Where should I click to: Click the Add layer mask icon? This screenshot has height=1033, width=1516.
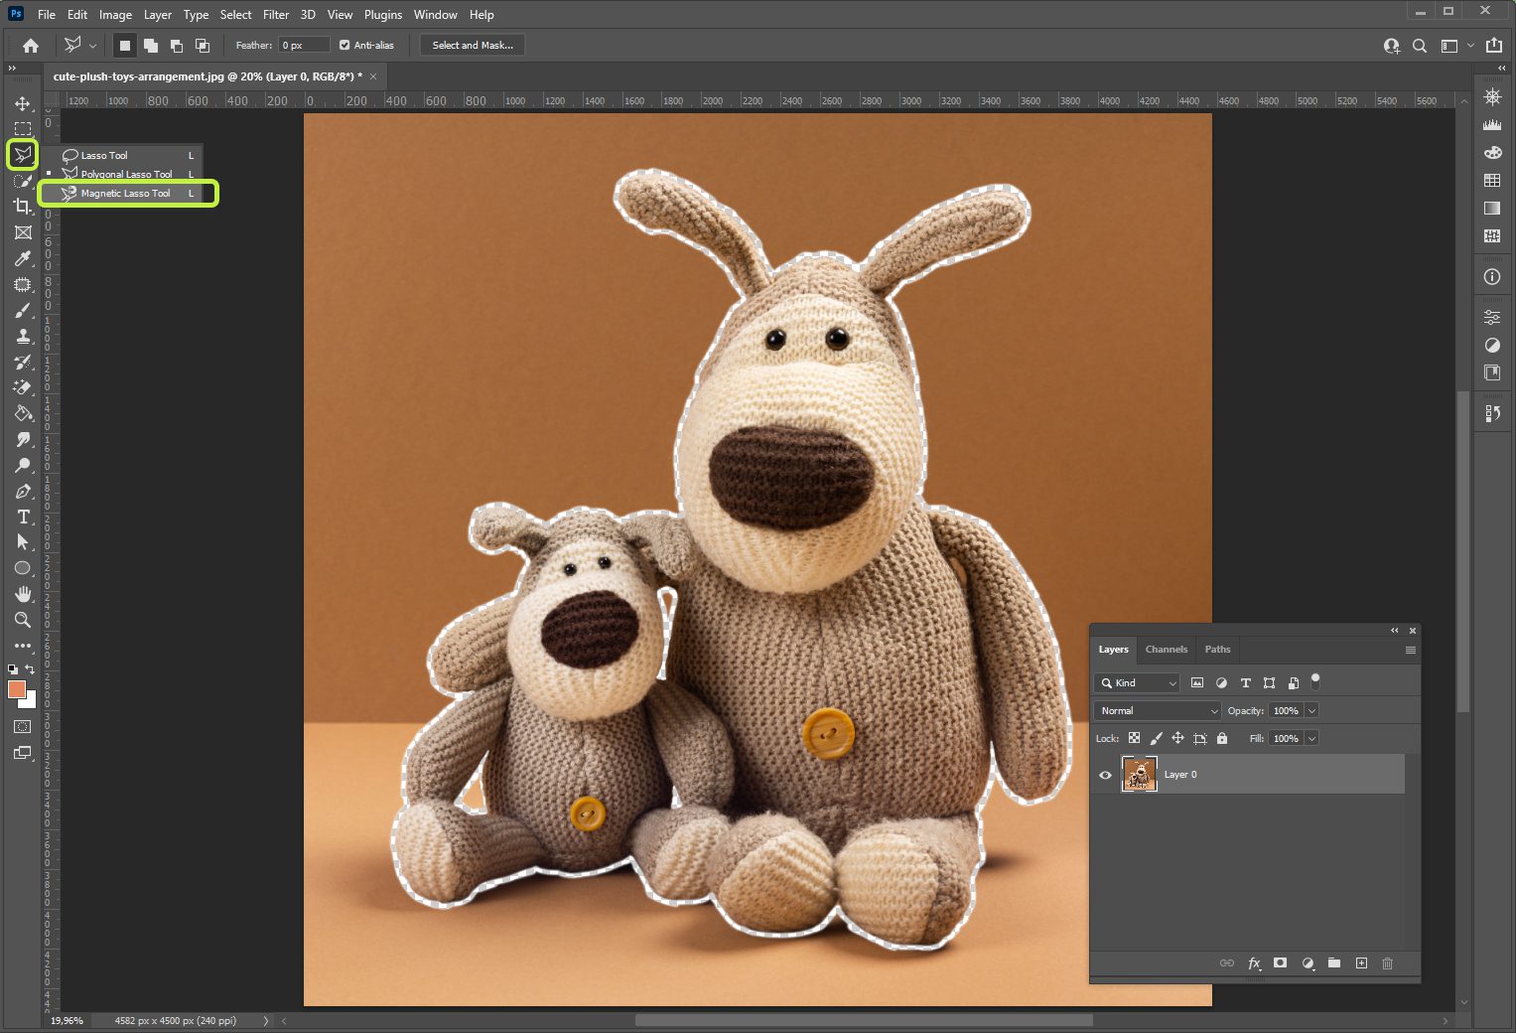(x=1281, y=963)
